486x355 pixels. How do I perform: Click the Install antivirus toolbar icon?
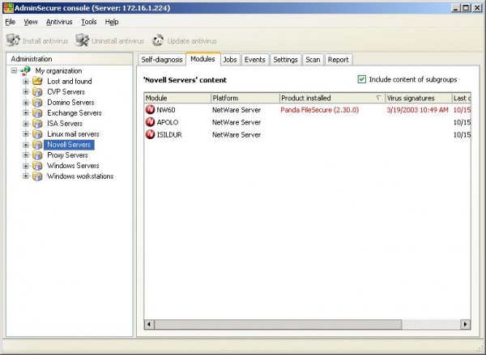12,40
